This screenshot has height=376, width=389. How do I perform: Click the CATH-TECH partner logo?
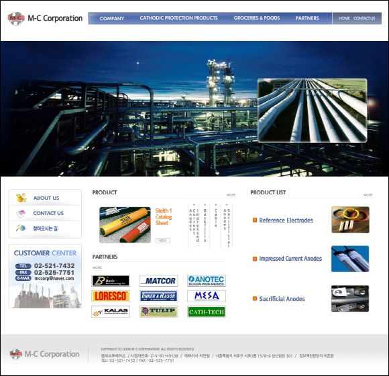tap(207, 312)
